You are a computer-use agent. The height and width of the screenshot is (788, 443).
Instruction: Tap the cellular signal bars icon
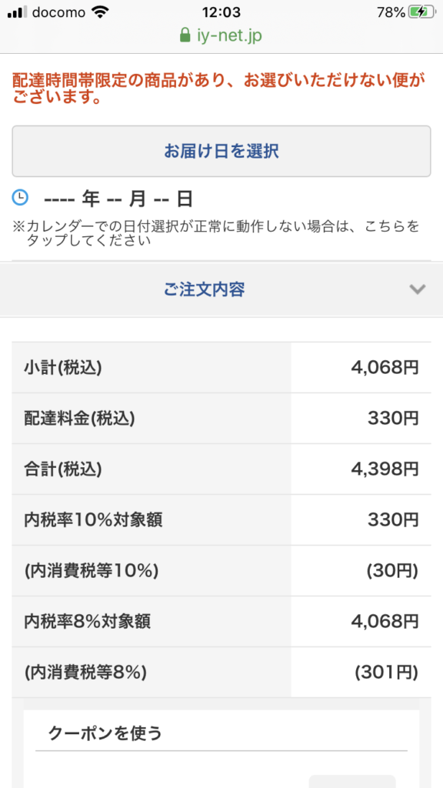click(x=18, y=12)
